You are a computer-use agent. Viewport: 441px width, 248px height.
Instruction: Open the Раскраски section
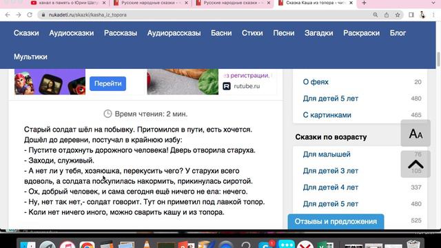click(361, 33)
